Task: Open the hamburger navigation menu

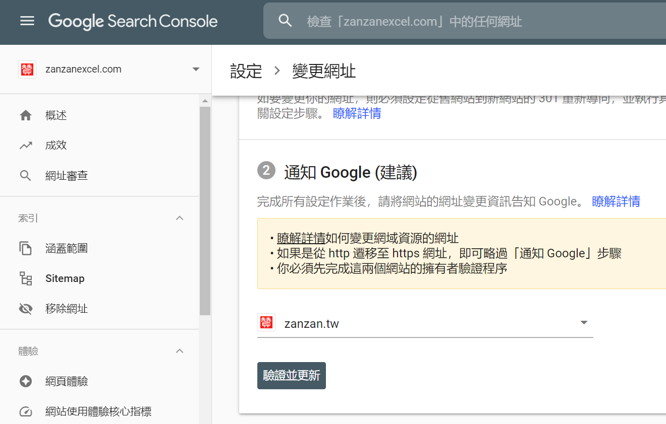Action: click(27, 21)
